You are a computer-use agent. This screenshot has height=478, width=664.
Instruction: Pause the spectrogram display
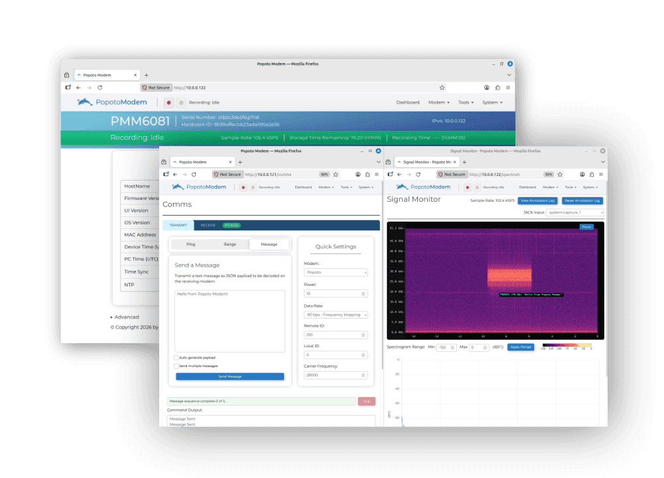click(x=586, y=227)
